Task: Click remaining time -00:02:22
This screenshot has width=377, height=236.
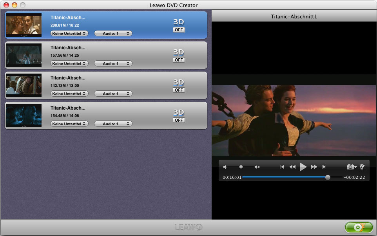Action: click(354, 177)
